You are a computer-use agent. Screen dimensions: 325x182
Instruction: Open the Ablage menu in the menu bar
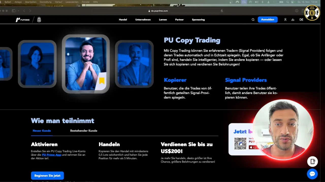18,2
